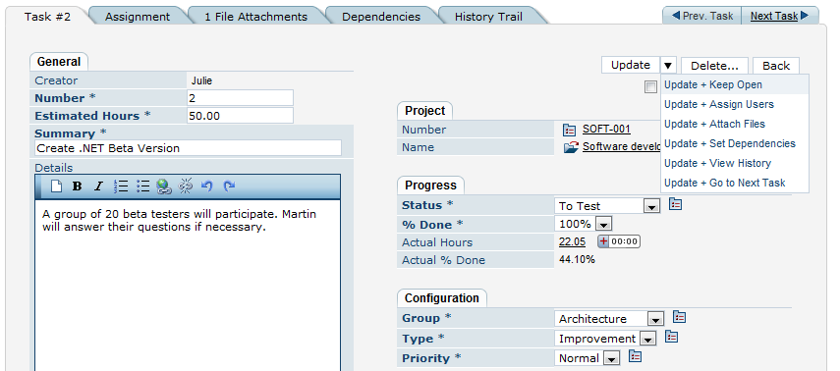This screenshot has height=371, width=840.
Task: Tick the checkbox under the Update button
Action: (650, 87)
